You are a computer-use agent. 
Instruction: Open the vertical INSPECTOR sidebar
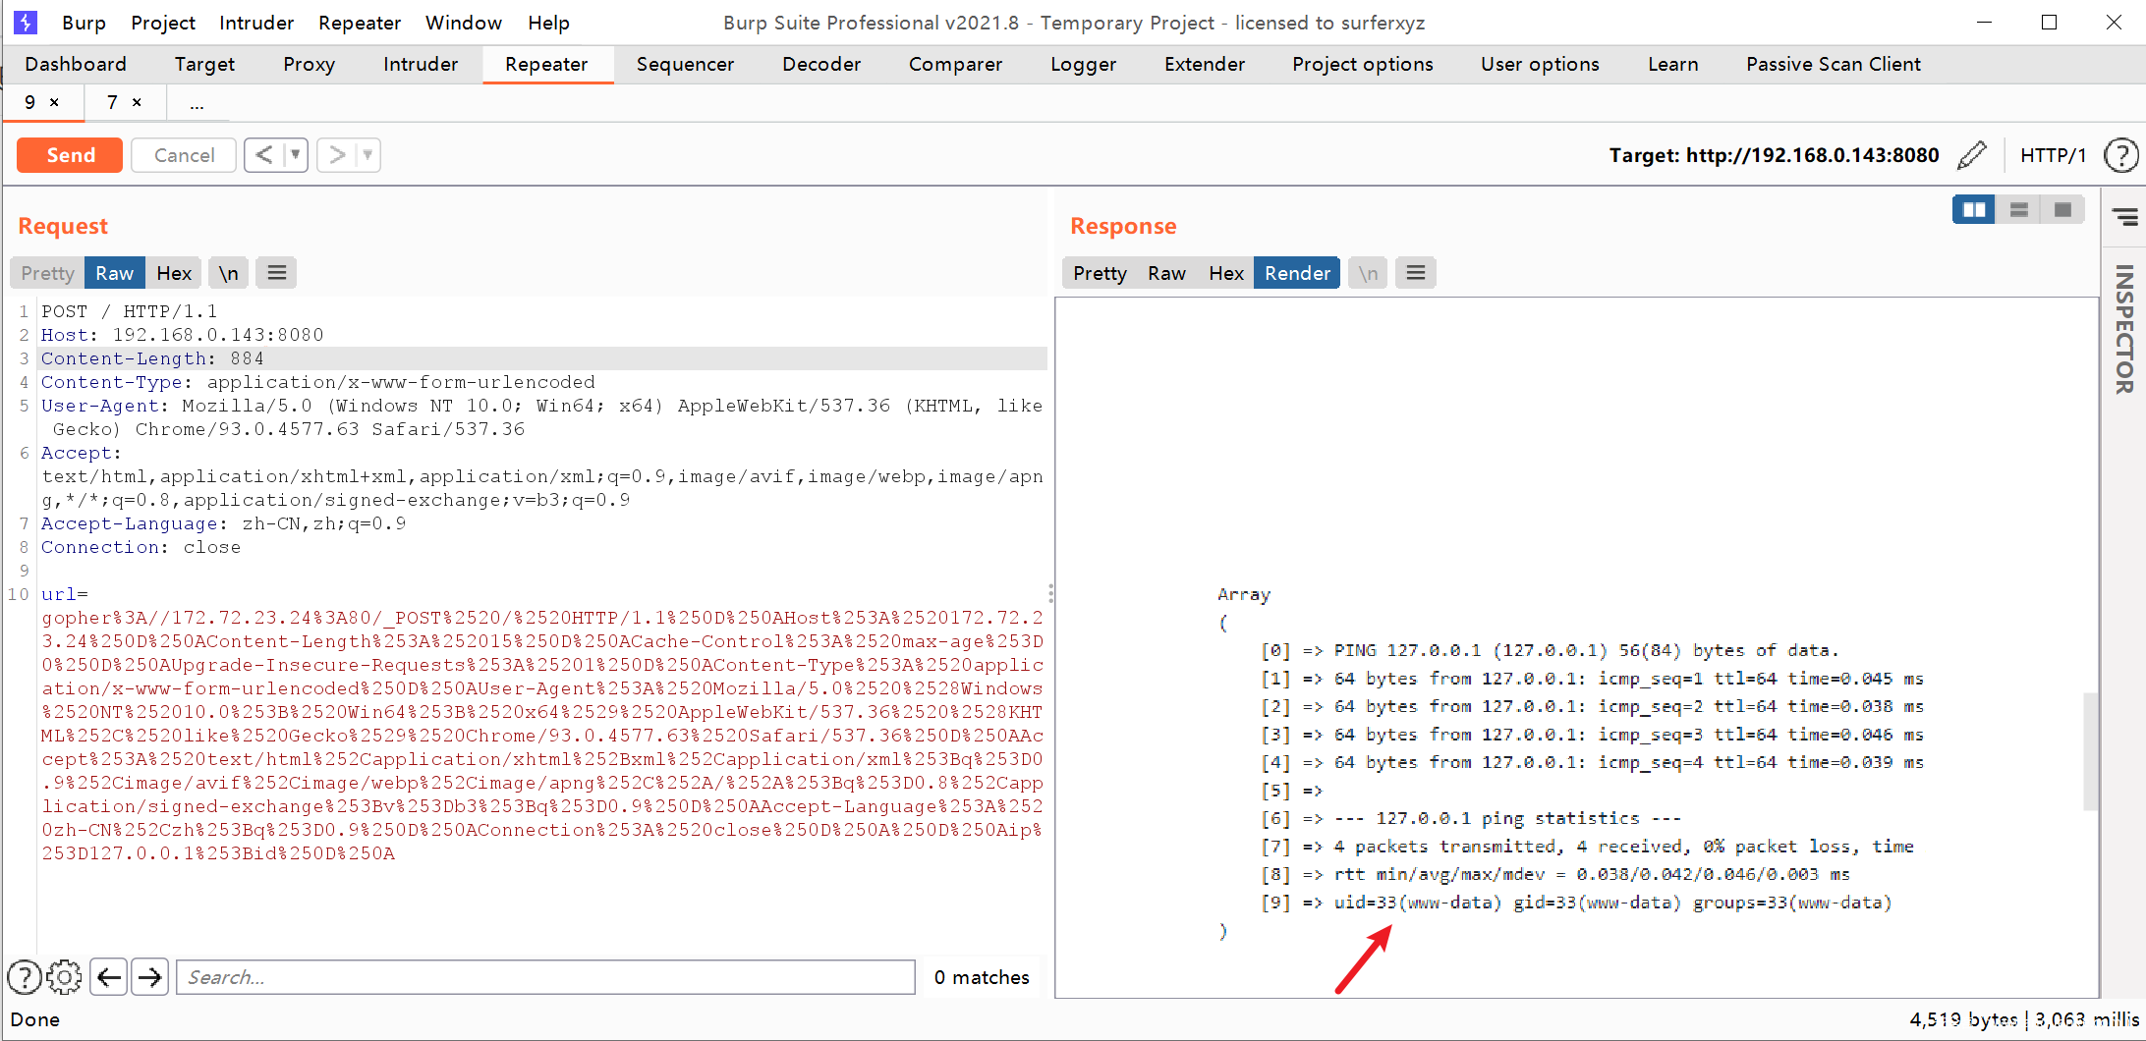point(2124,329)
